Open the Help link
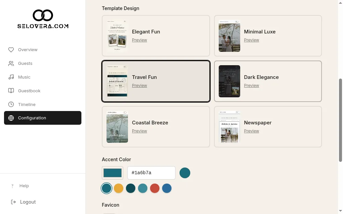Image resolution: width=343 pixels, height=214 pixels. click(x=24, y=186)
